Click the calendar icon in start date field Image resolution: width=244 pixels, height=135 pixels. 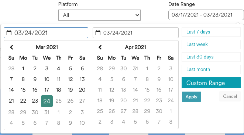tap(9, 33)
